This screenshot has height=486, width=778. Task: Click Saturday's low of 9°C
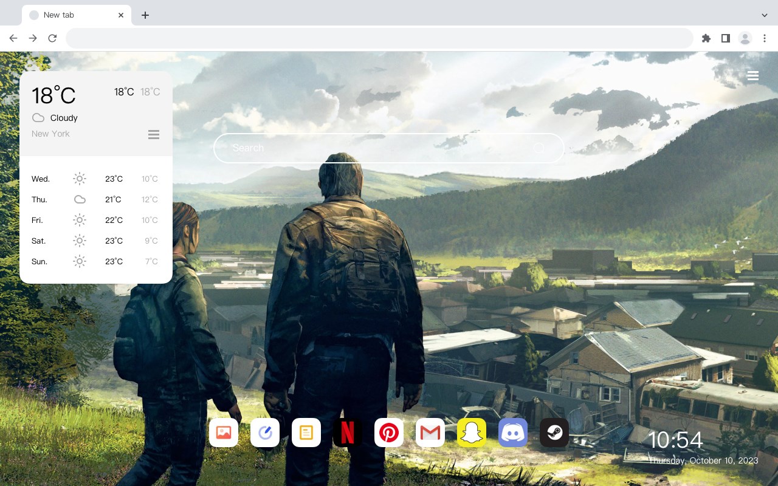(151, 241)
